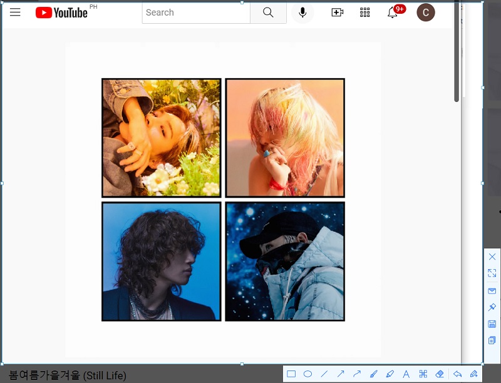Select the straight line tool
This screenshot has height=383, width=501.
[x=324, y=374]
